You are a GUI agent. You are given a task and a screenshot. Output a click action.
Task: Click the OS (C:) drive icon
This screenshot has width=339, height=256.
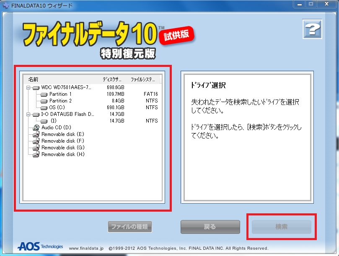tap(44, 108)
